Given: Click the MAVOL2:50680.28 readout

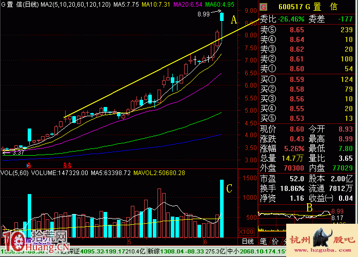Looking at the screenshot, I should (159, 173).
